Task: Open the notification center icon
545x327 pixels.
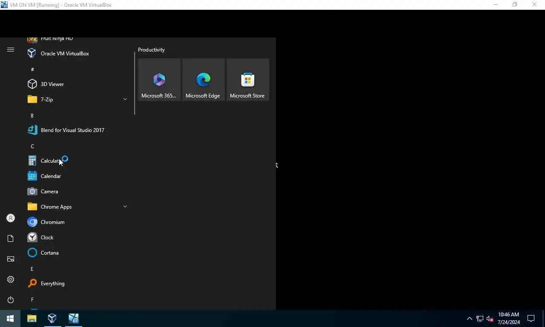Action: (x=531, y=318)
